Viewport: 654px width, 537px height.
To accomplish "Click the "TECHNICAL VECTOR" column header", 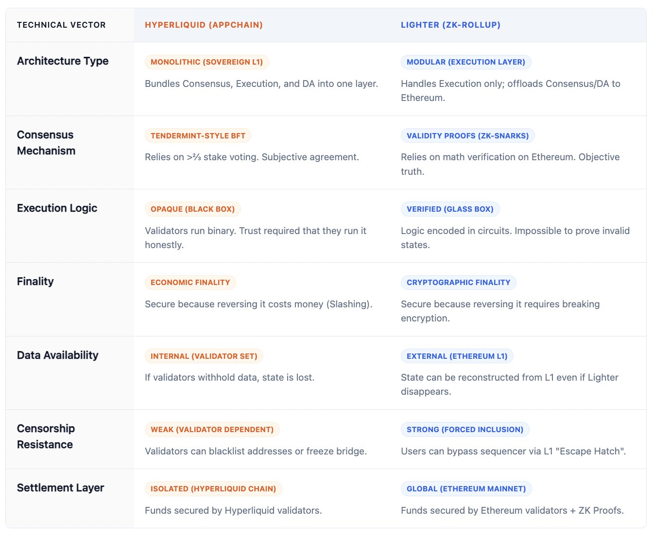I will click(x=61, y=25).
